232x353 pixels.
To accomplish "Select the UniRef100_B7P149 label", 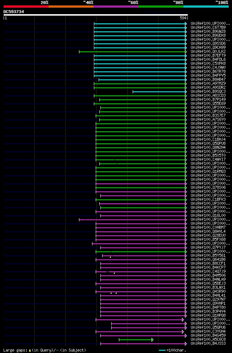I will click(x=208, y=100).
